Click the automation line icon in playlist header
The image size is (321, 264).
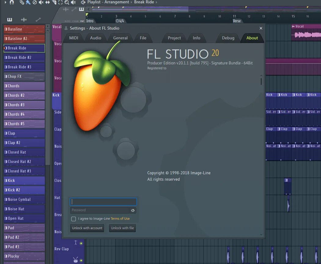tap(74, 9)
